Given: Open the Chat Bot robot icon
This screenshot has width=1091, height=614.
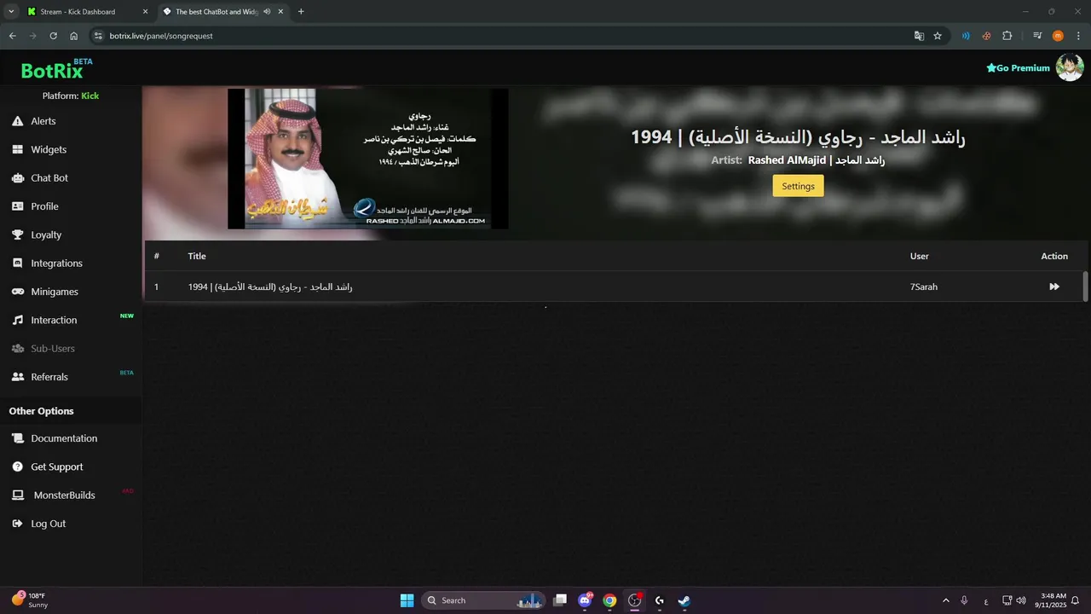Looking at the screenshot, I should click(17, 178).
